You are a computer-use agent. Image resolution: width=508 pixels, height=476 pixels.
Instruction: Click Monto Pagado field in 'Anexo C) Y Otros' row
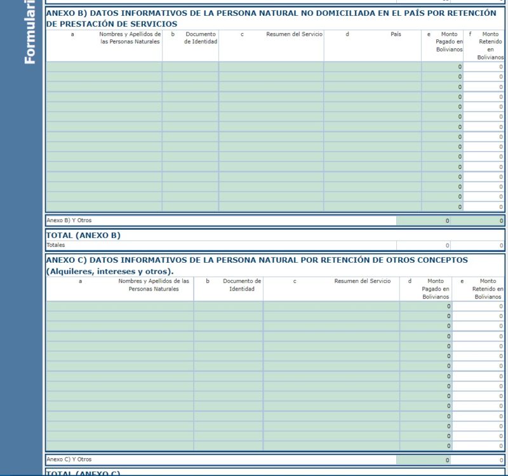[423, 459]
